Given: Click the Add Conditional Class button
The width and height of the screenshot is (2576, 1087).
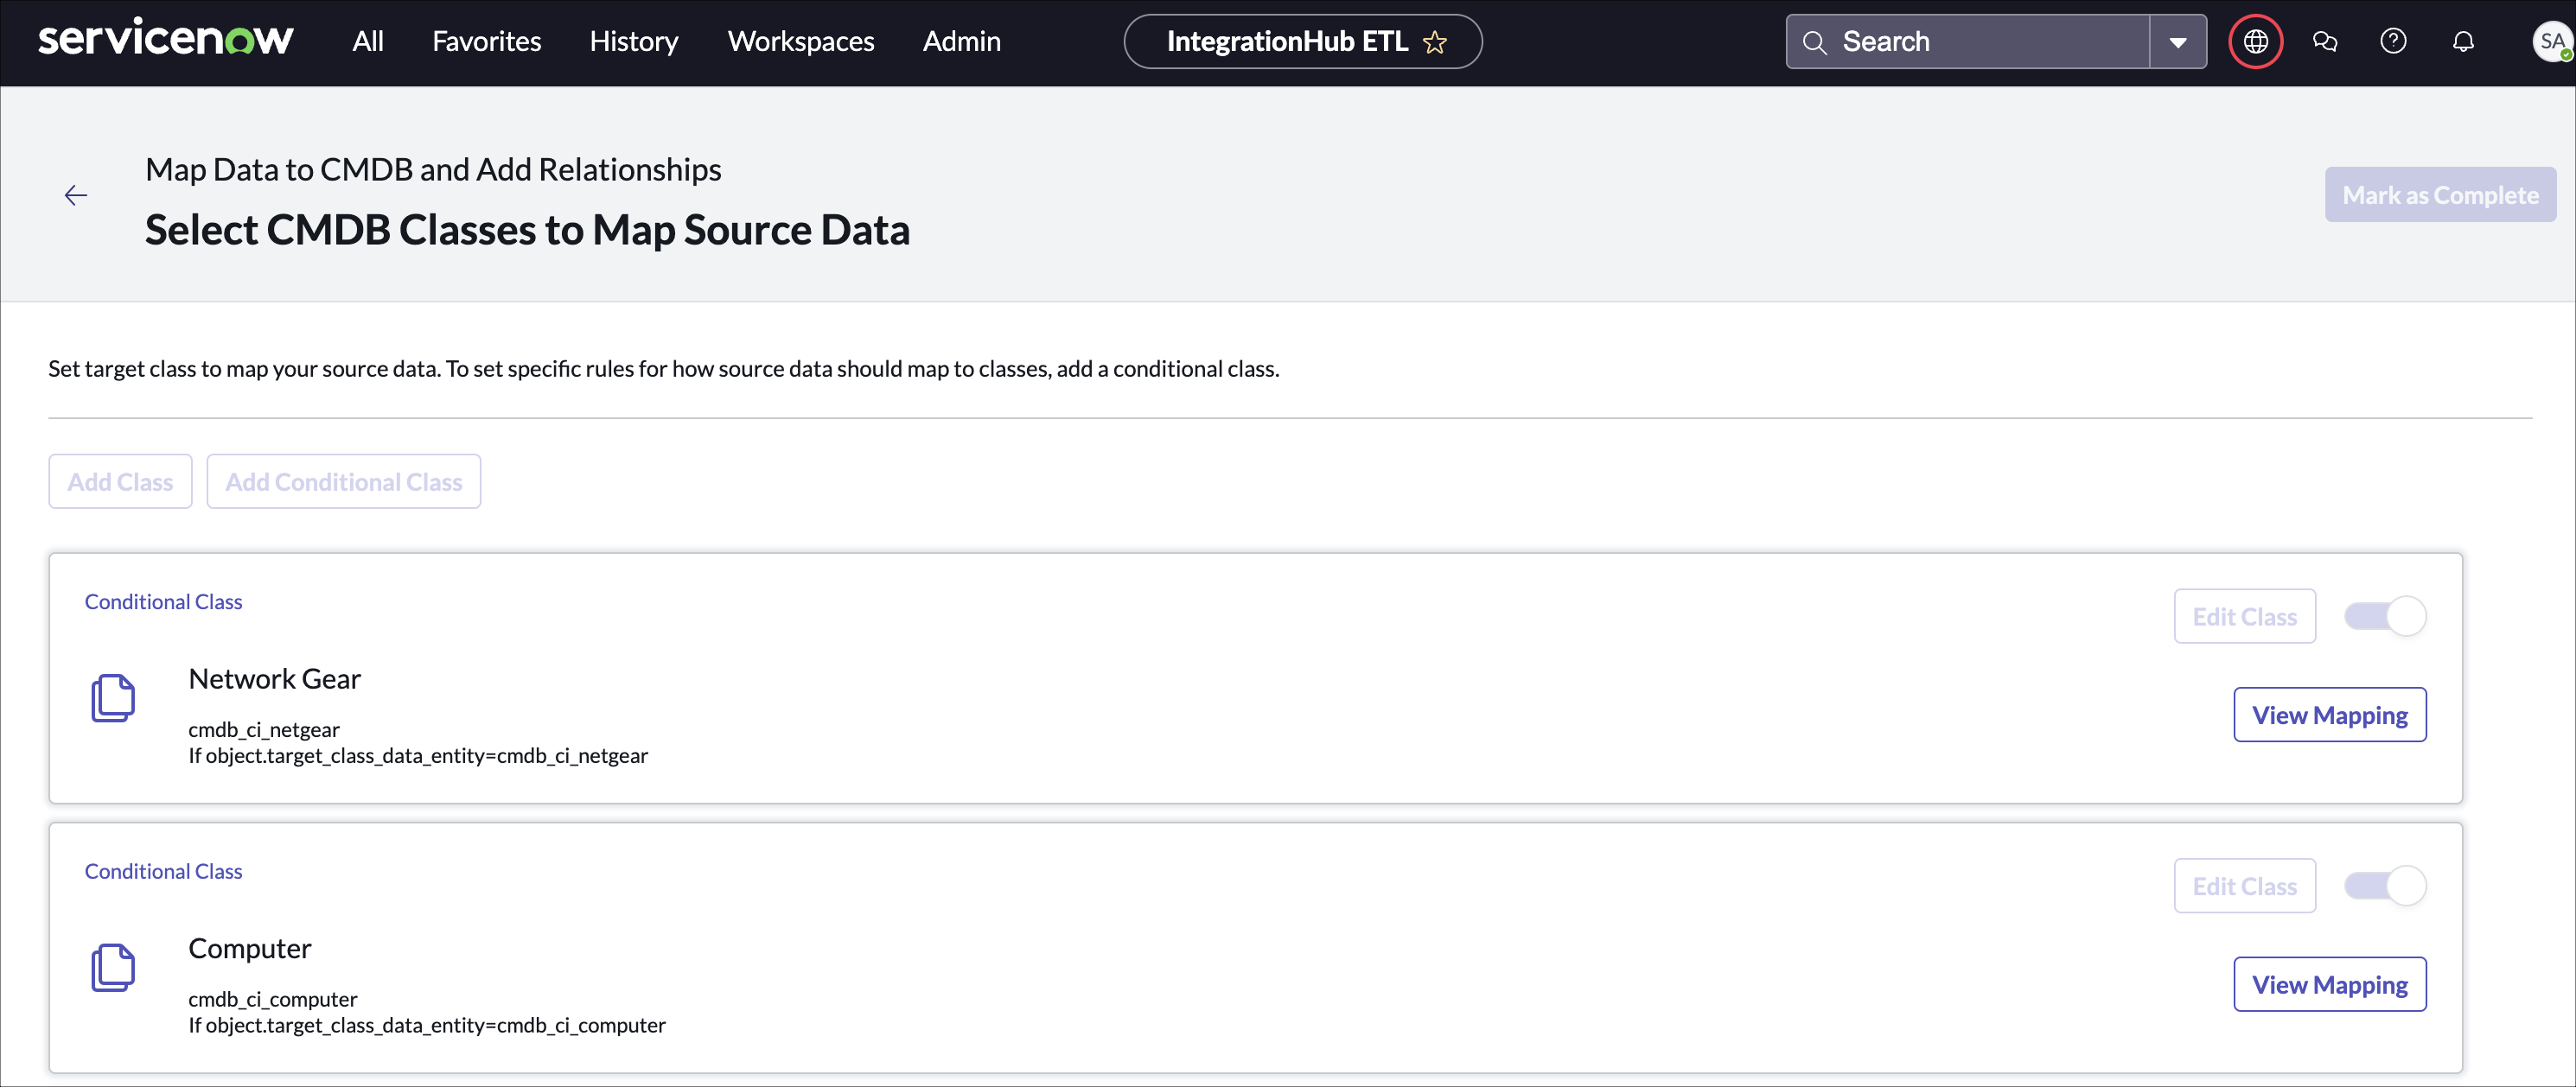Looking at the screenshot, I should (x=343, y=481).
